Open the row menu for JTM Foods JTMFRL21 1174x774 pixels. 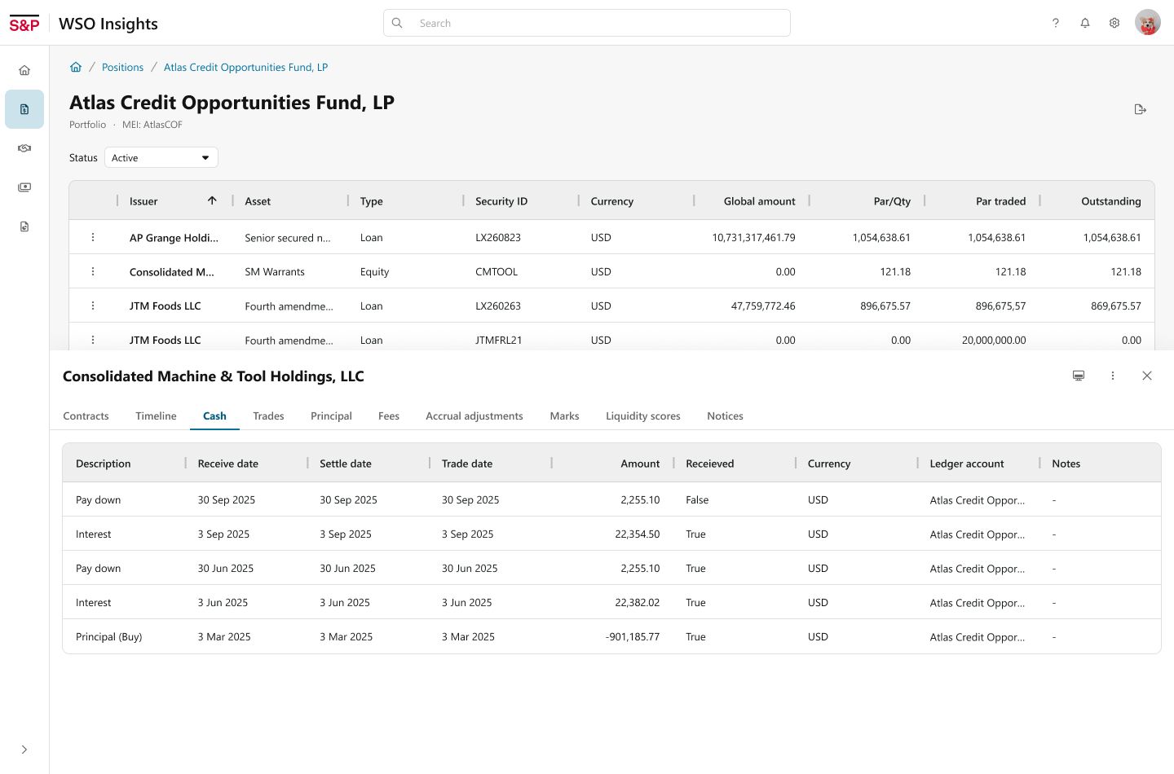(x=93, y=340)
